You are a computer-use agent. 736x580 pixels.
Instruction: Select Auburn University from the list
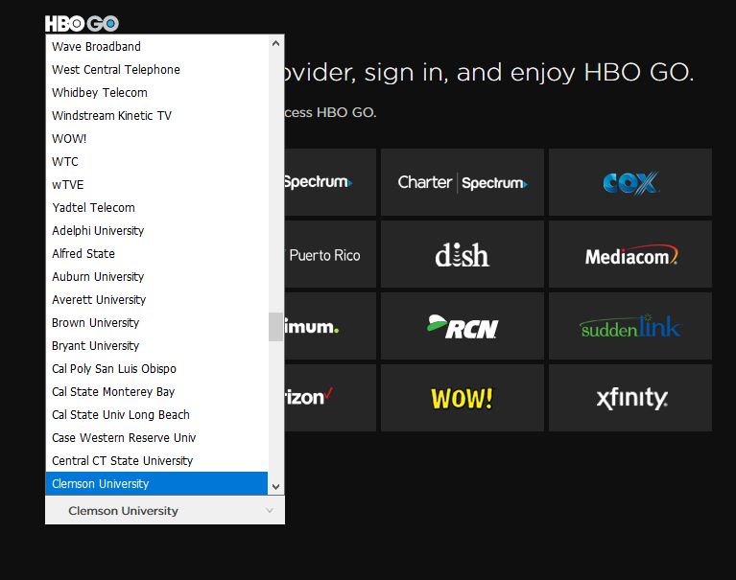coord(156,276)
